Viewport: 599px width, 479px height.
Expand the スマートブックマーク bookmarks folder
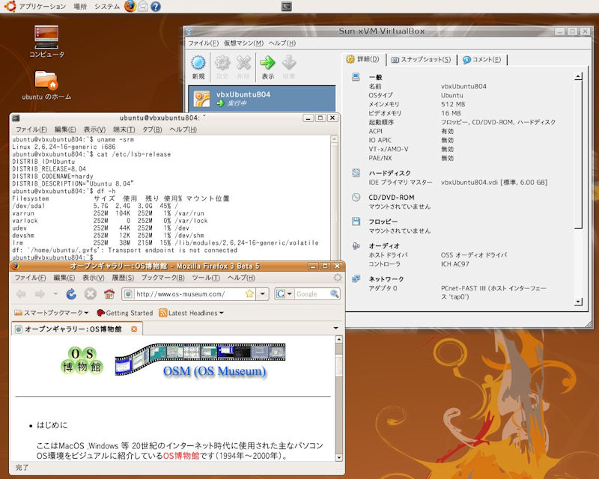click(x=51, y=313)
